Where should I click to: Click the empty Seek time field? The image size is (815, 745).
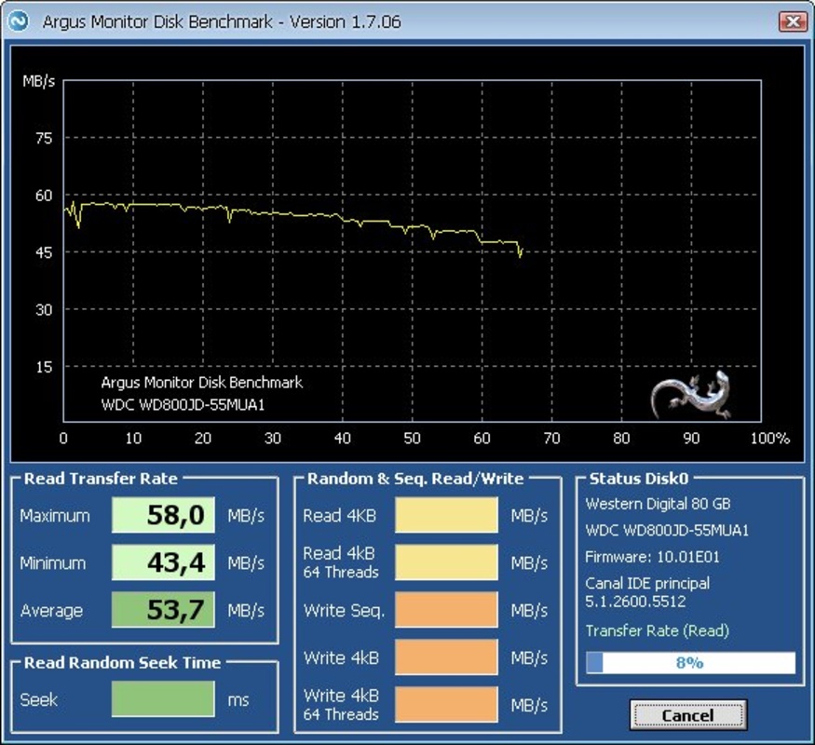pos(163,698)
